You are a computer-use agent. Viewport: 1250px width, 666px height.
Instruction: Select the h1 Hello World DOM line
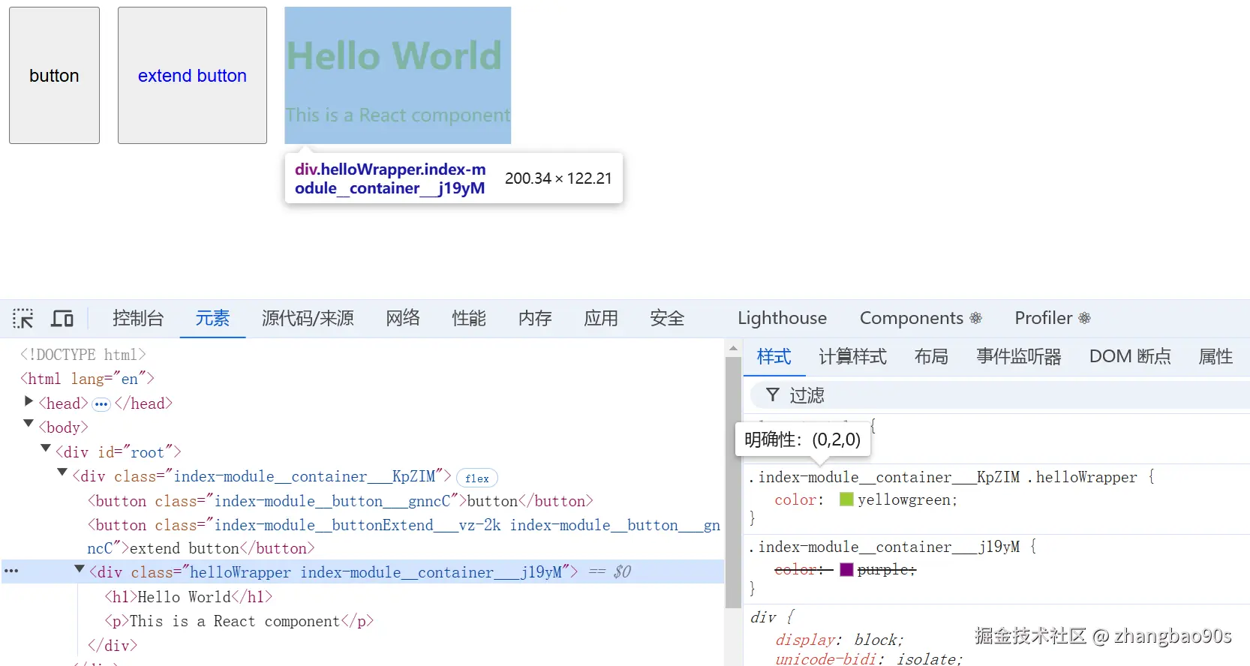coord(188,597)
